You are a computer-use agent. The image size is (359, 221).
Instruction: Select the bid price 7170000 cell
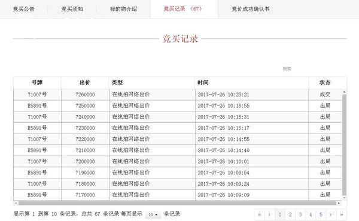(85, 195)
